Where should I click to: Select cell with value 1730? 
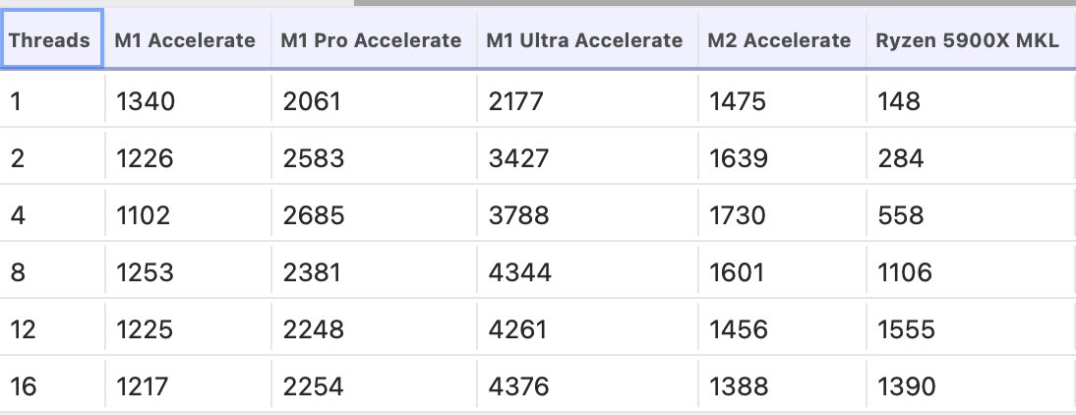click(x=782, y=215)
